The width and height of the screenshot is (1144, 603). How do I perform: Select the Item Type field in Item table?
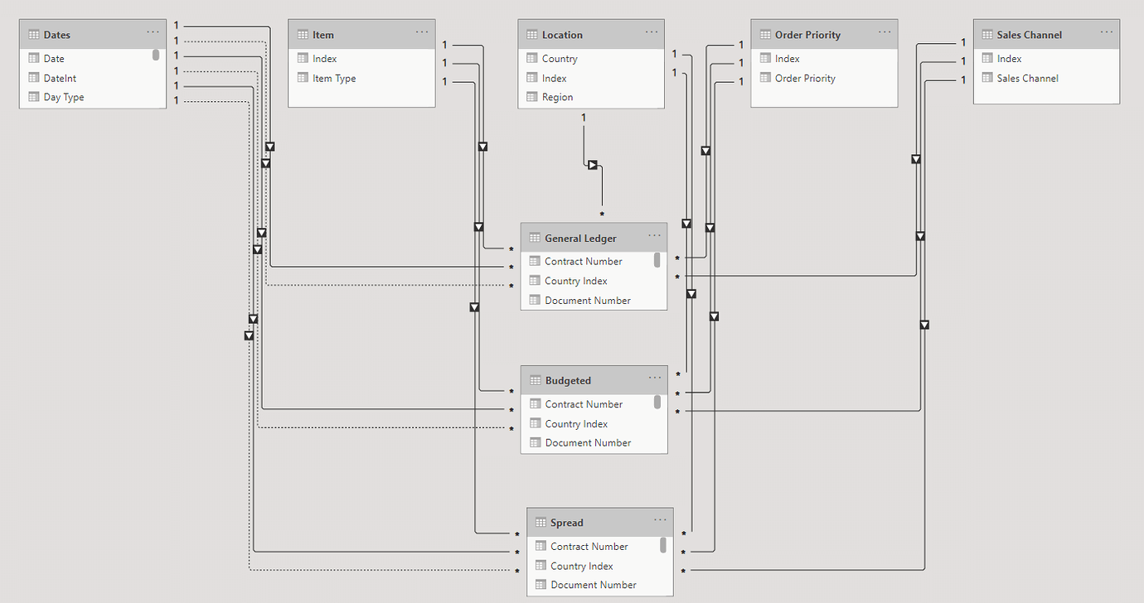(335, 78)
